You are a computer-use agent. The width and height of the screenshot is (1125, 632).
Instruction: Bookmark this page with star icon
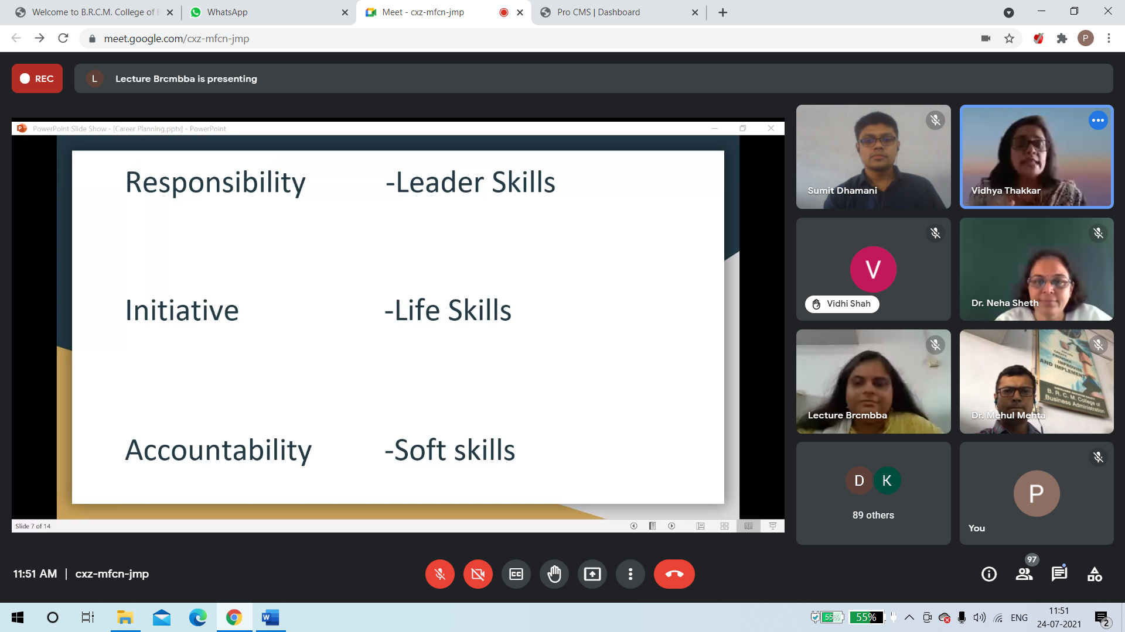(1009, 39)
